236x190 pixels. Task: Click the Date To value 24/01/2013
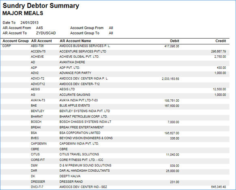click(30, 23)
